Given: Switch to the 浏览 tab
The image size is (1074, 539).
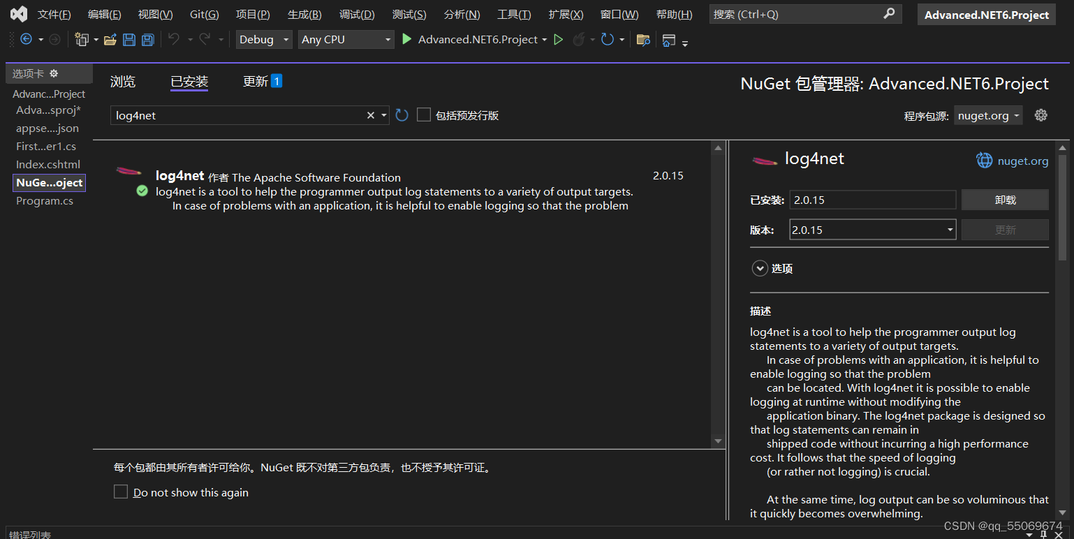Looking at the screenshot, I should coord(123,81).
